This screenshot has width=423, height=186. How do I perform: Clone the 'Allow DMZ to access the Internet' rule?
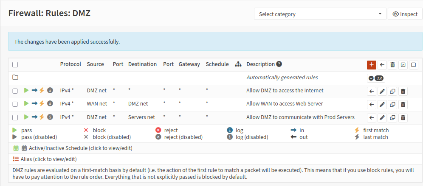click(x=393, y=91)
